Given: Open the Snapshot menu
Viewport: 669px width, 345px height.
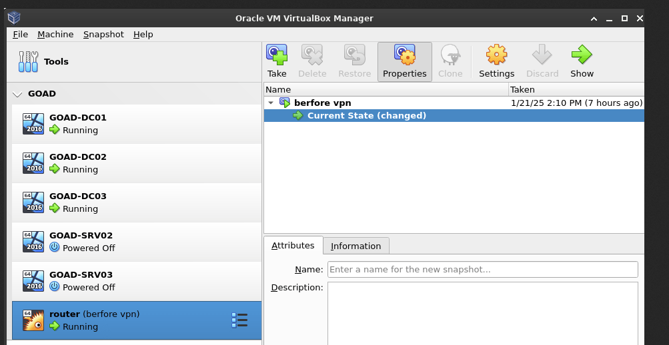Looking at the screenshot, I should tap(103, 35).
